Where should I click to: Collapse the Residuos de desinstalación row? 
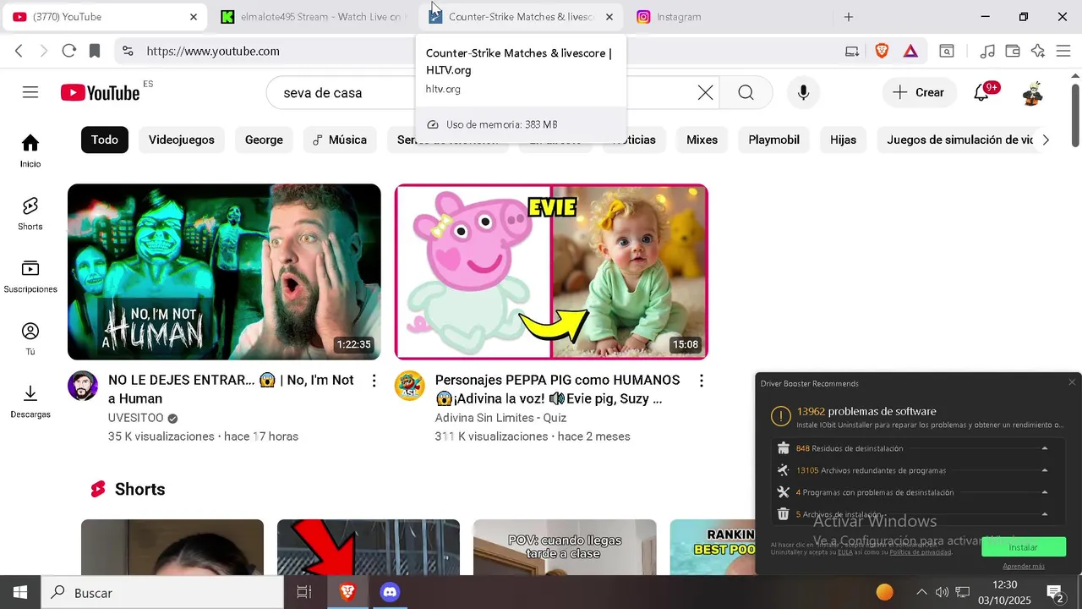pyautogui.click(x=1045, y=448)
